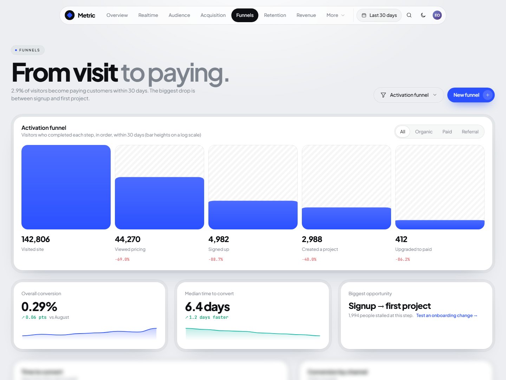506x380 pixels.
Task: Click the calendar icon in date range
Action: [364, 15]
